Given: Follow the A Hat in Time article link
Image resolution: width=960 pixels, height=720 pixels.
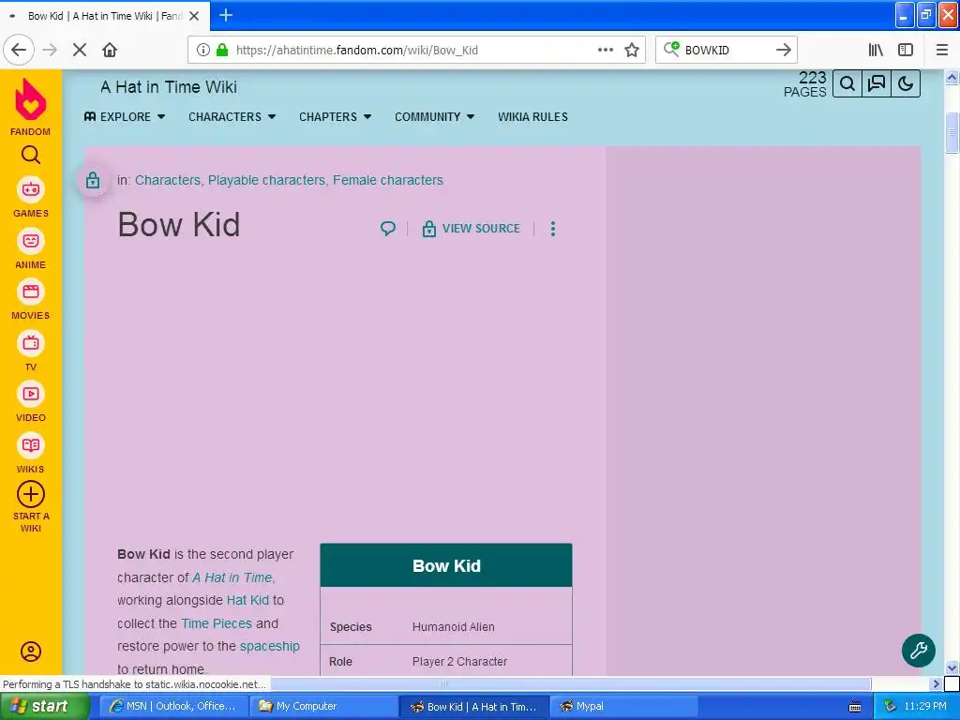Looking at the screenshot, I should point(232,577).
